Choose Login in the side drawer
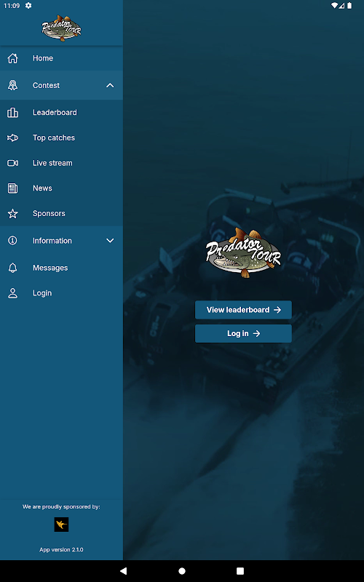This screenshot has height=582, width=364. coord(61,293)
